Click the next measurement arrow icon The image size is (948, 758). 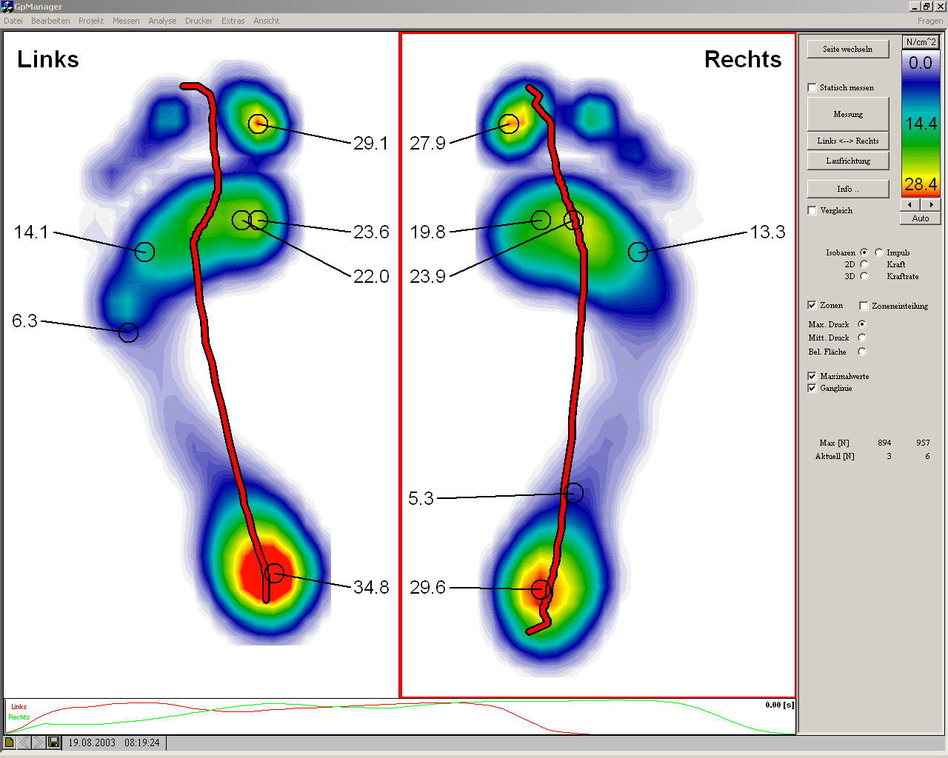(x=39, y=742)
